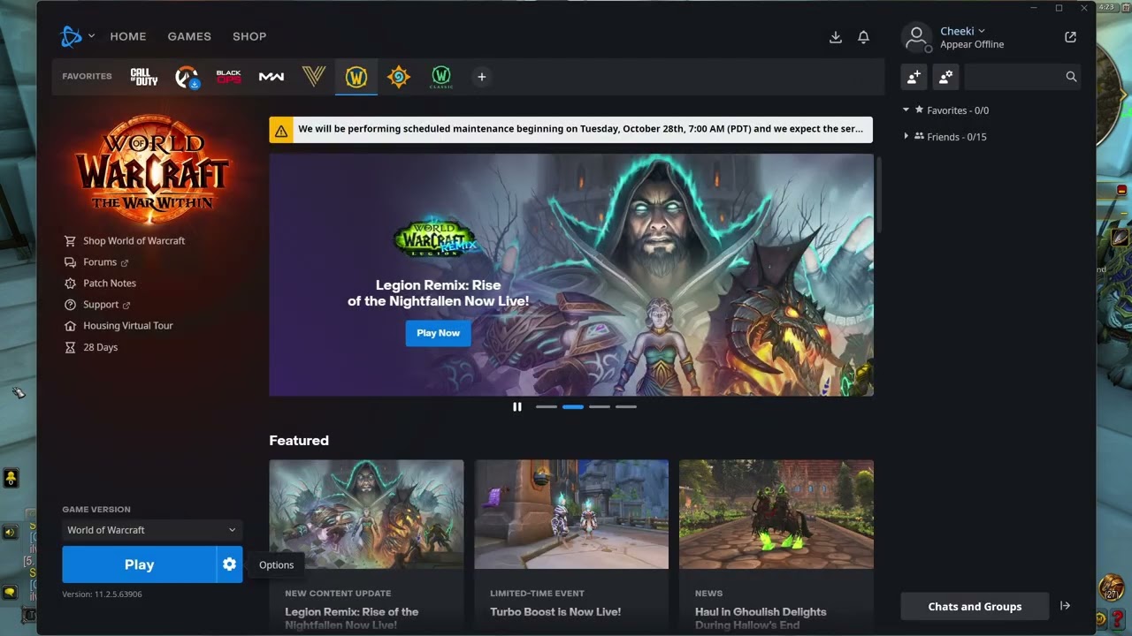Click the Options tooltip label
This screenshot has height=636, width=1132.
(276, 565)
